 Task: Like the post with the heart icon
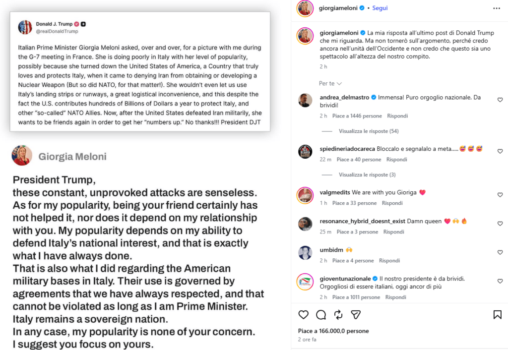303,314
